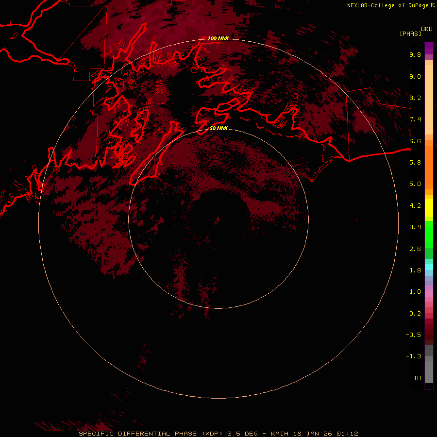Screen dimensions: 437x437
Task: Click the 0.5 DEG elevation text in caption
Action: (x=242, y=434)
